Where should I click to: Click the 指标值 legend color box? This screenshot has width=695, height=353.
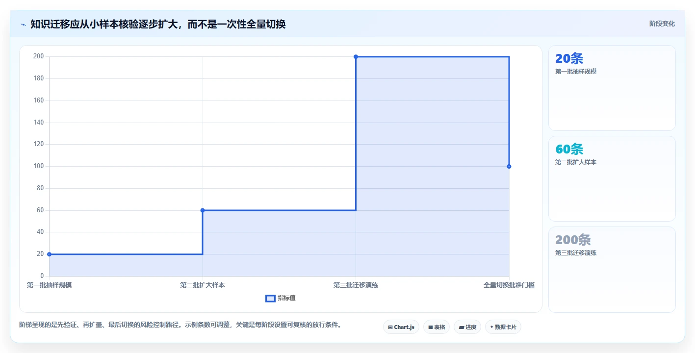pyautogui.click(x=270, y=298)
